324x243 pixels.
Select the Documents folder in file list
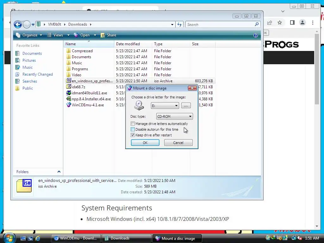point(81,57)
